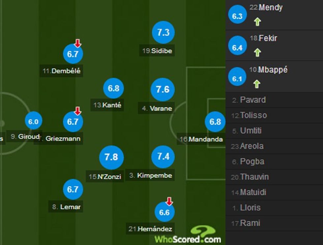Screen dimensions: 323x245
Task: Select Pavard in the bench list
Action: point(252,100)
